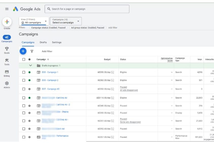Sort by the Status column header

coord(123,59)
